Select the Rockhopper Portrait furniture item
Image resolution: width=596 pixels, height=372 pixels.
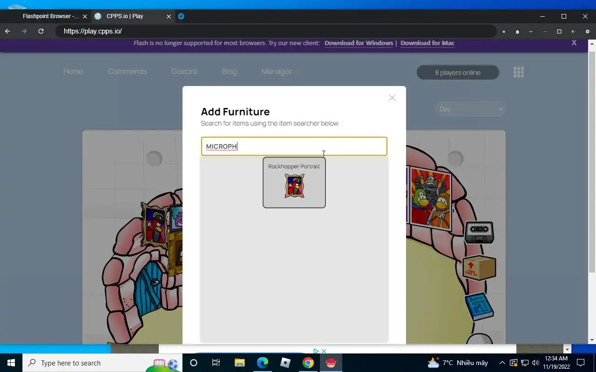[294, 182]
